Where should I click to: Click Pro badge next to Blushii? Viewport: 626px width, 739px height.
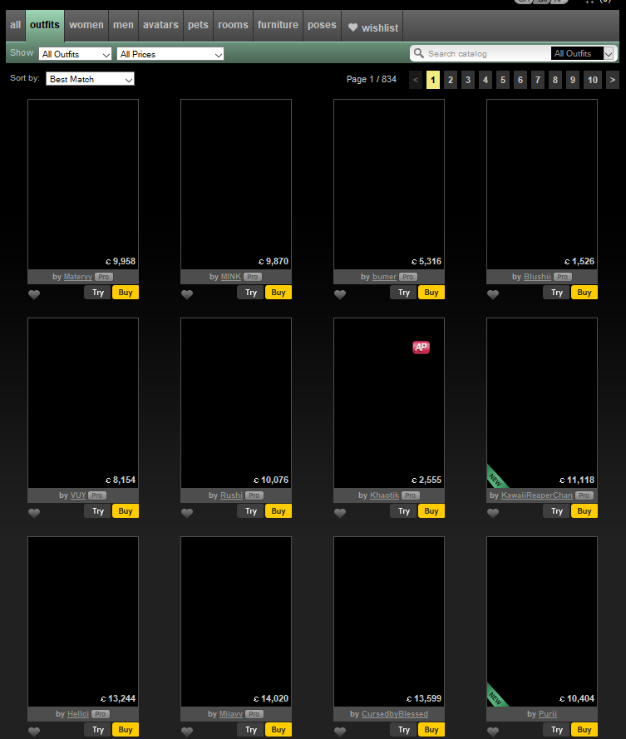[562, 277]
